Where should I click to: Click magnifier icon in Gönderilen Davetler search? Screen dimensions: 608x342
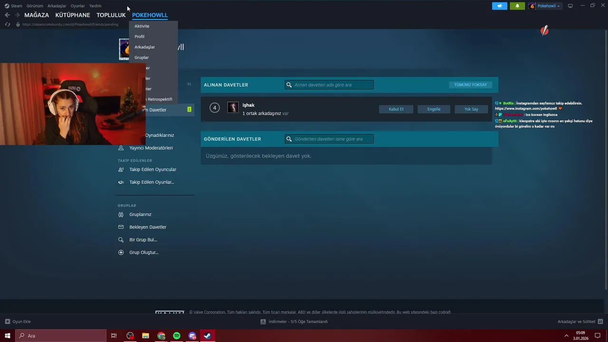point(289,139)
